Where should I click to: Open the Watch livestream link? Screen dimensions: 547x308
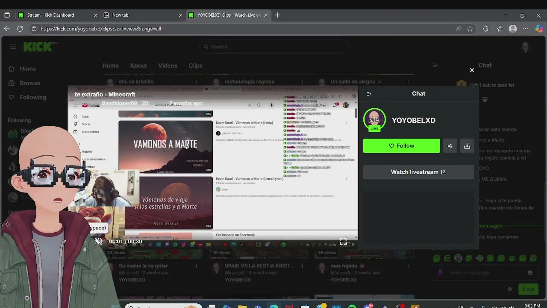(x=418, y=172)
